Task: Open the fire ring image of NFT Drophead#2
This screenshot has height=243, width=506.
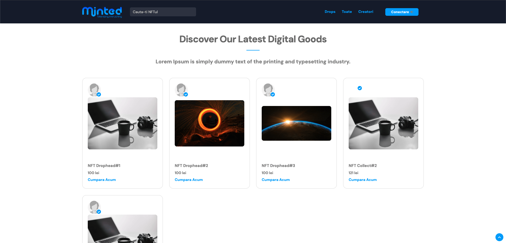Action: (x=210, y=123)
